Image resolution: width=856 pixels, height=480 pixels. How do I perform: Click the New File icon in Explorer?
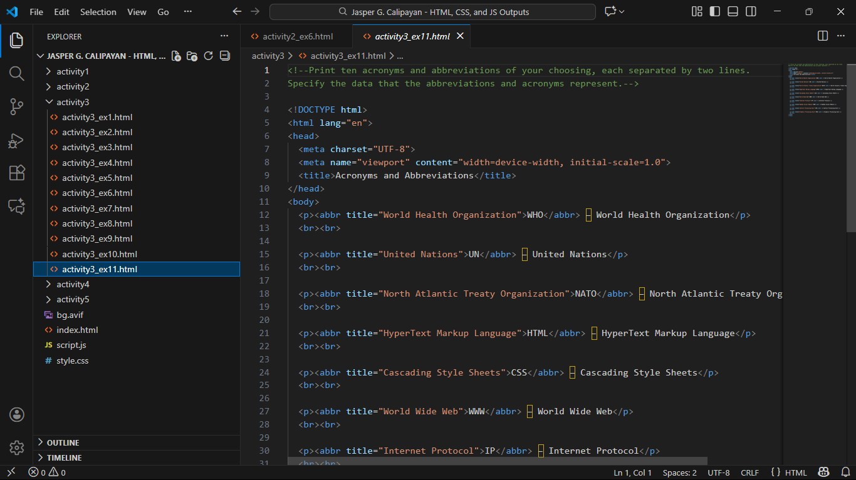(x=176, y=56)
